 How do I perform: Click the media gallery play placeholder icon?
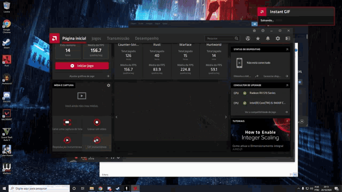tap(82, 96)
